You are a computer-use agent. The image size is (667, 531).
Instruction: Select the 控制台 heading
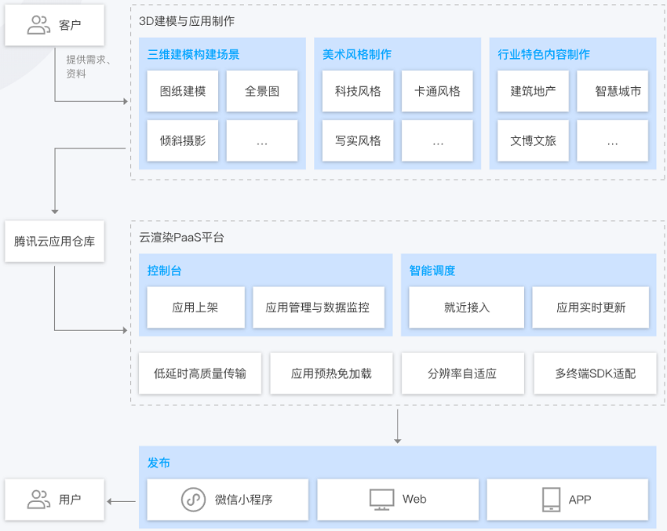[x=164, y=271]
